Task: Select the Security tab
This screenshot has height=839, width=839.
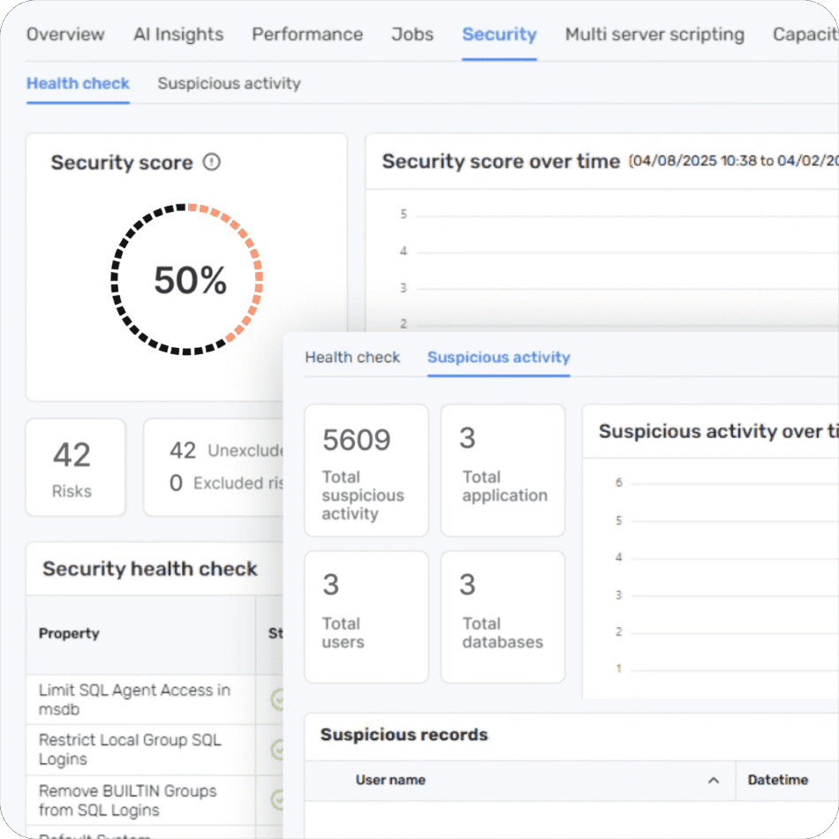Action: [499, 34]
